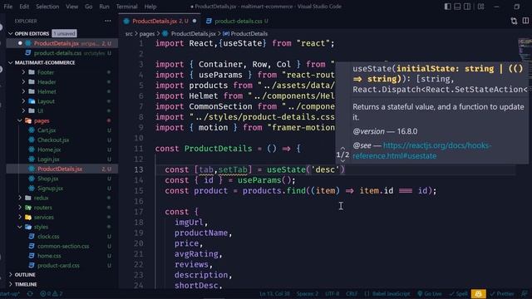Expand the routers folder
Viewport: 532px width, 299px height.
[x=43, y=208]
